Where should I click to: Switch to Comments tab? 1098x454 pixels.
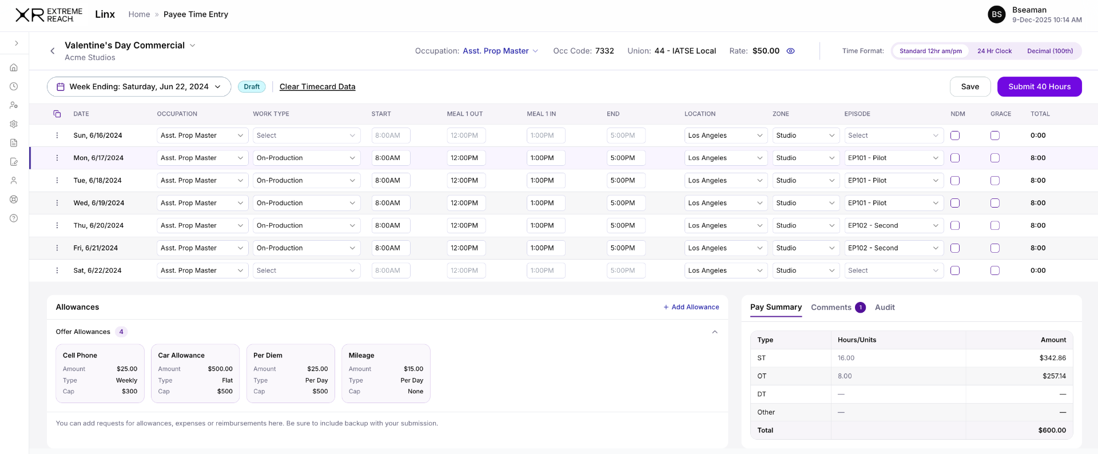(x=838, y=308)
